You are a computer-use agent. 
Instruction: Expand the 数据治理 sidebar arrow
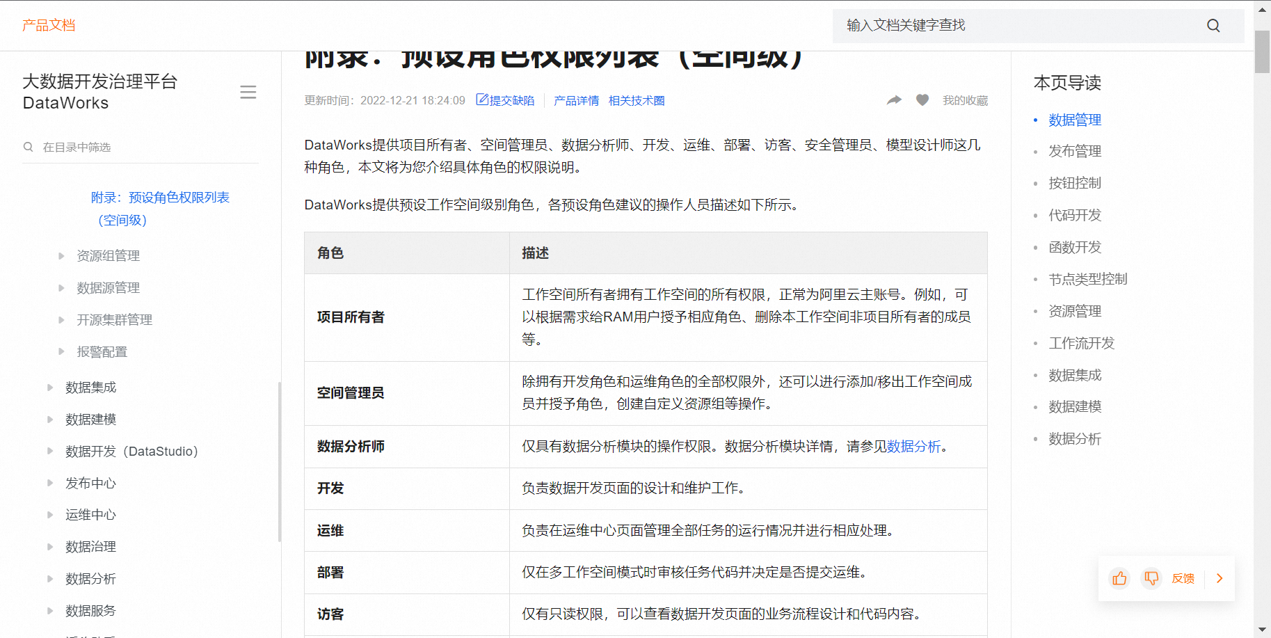point(50,547)
